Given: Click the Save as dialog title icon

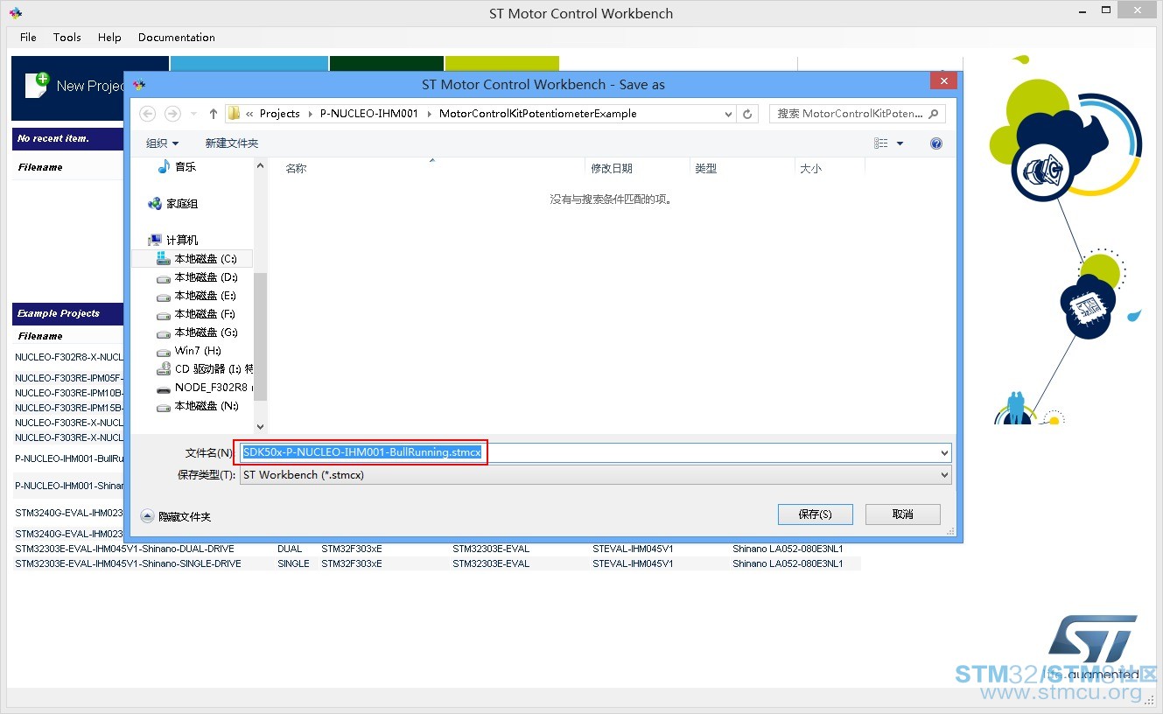Looking at the screenshot, I should [x=138, y=85].
